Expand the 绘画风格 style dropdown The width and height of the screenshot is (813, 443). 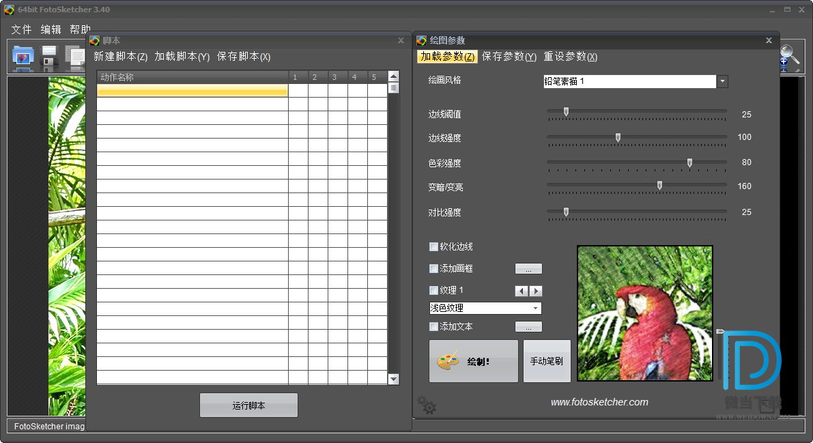point(722,82)
